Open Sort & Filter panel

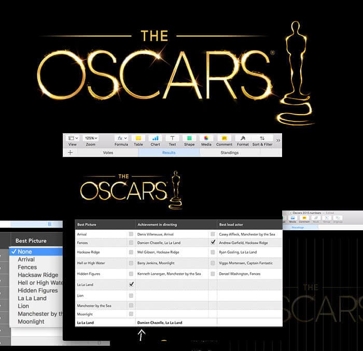point(262,138)
